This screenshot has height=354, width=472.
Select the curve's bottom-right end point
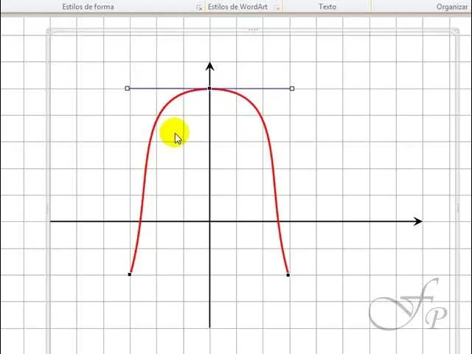click(x=288, y=275)
